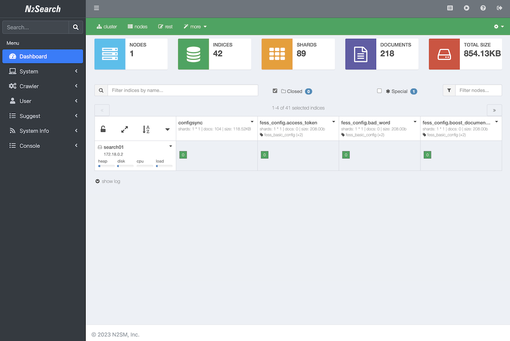Image resolution: width=510 pixels, height=341 pixels.
Task: Click the configsync index name
Action: coord(191,123)
